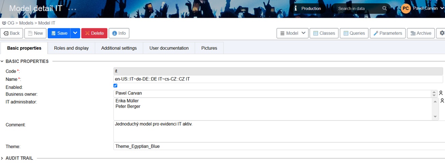Click the Search in data field

pos(358,9)
